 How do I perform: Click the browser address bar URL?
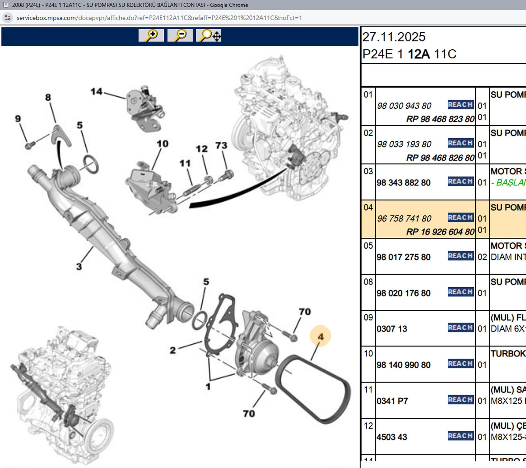[x=159, y=18]
